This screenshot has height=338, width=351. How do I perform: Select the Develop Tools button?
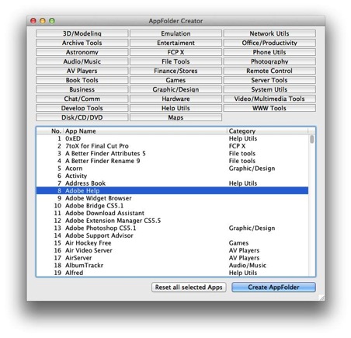(x=82, y=108)
